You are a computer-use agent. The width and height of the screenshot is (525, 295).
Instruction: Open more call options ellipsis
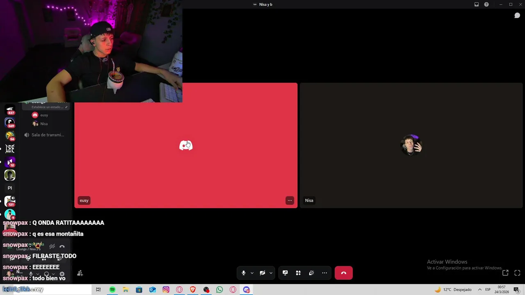(x=324, y=273)
